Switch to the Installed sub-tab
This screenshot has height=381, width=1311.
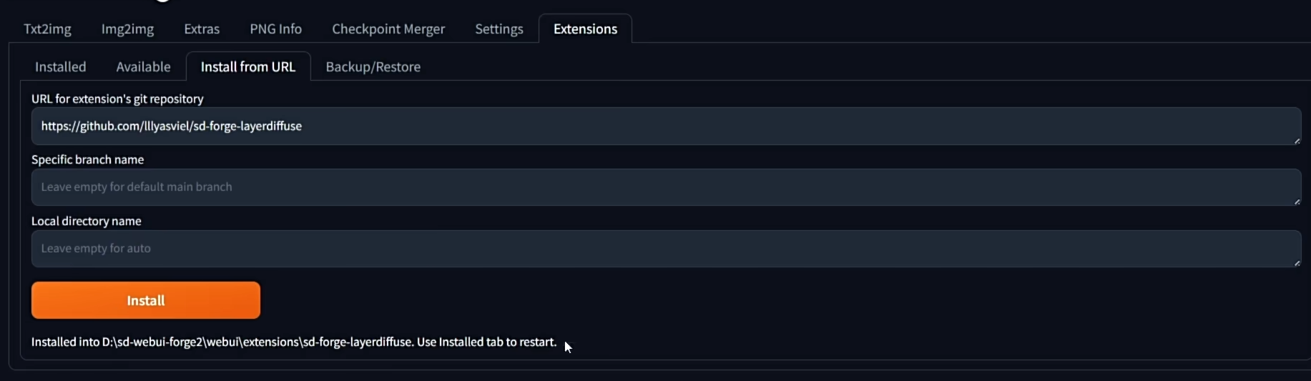61,67
